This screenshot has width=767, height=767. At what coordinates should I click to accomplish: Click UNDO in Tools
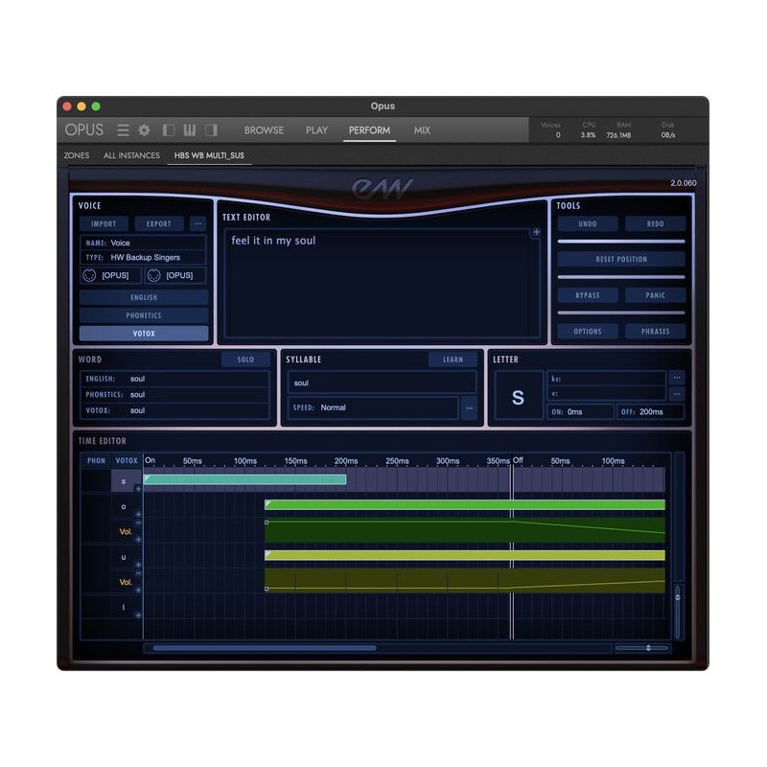click(588, 224)
